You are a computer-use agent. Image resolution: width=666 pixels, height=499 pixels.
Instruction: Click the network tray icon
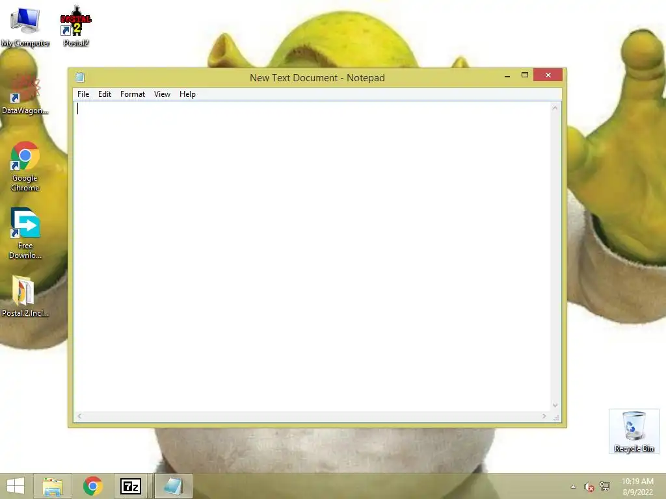pyautogui.click(x=605, y=487)
